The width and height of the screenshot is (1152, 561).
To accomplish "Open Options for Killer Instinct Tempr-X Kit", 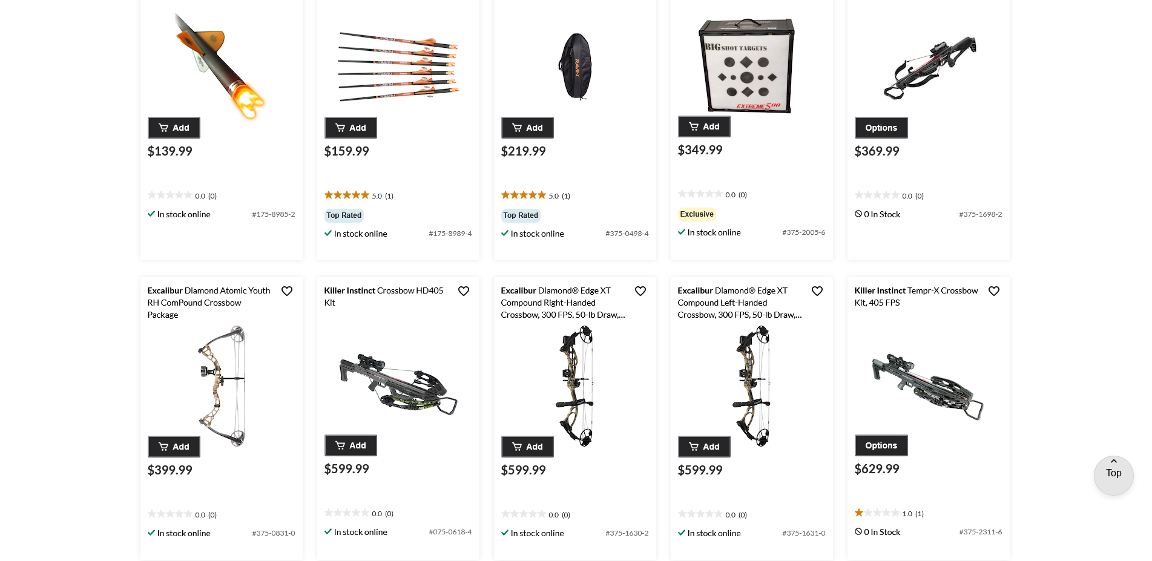I will coord(881,445).
